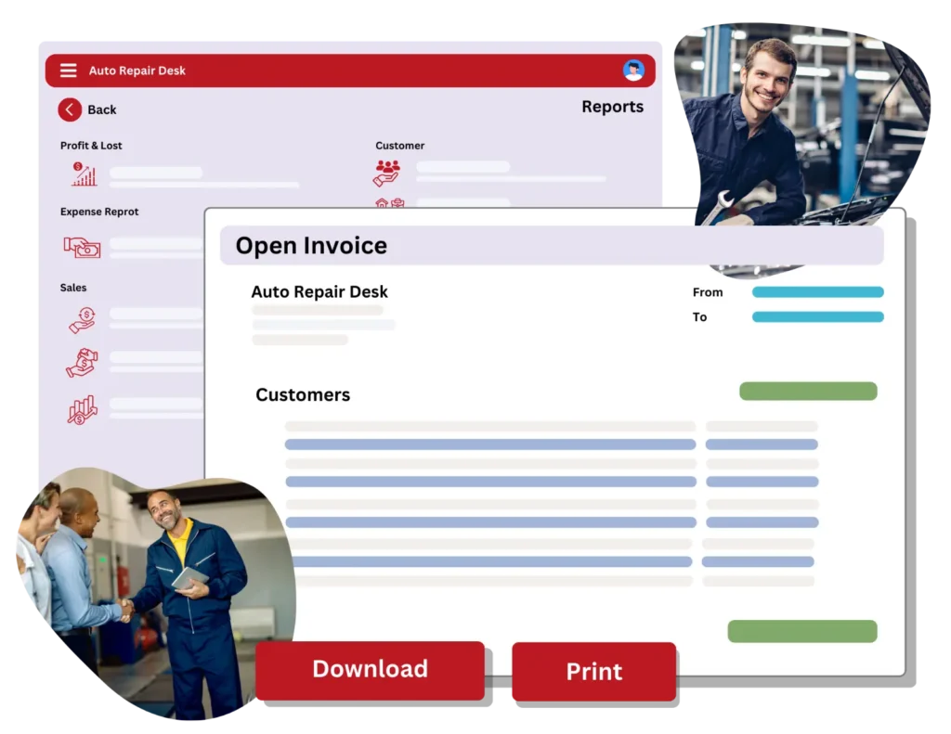Click the red Back arrow icon

[70, 109]
